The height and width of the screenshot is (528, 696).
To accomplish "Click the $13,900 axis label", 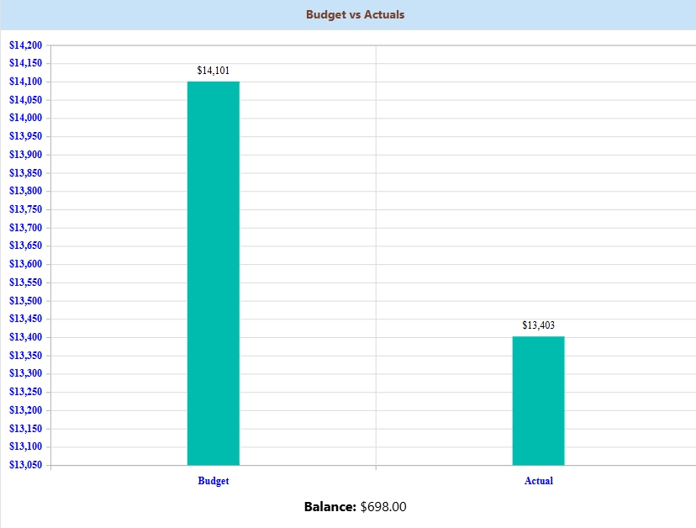I will click(26, 153).
